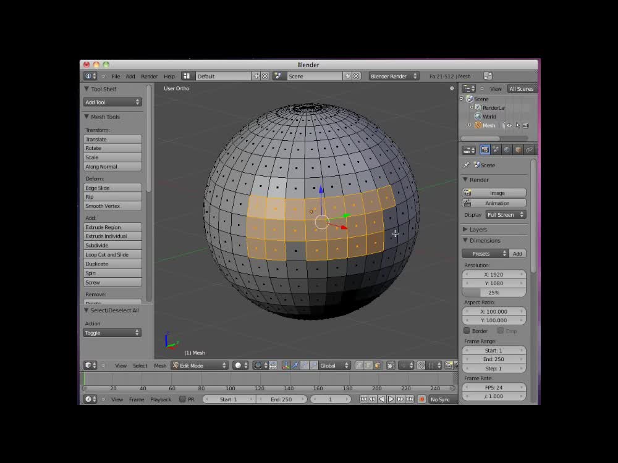Open the No Sync dropdown
The width and height of the screenshot is (618, 463).
[443, 399]
